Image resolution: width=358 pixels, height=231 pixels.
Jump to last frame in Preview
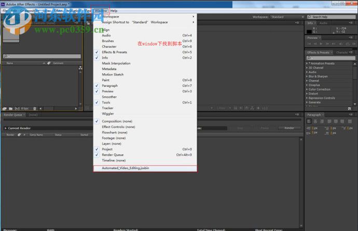click(x=334, y=44)
